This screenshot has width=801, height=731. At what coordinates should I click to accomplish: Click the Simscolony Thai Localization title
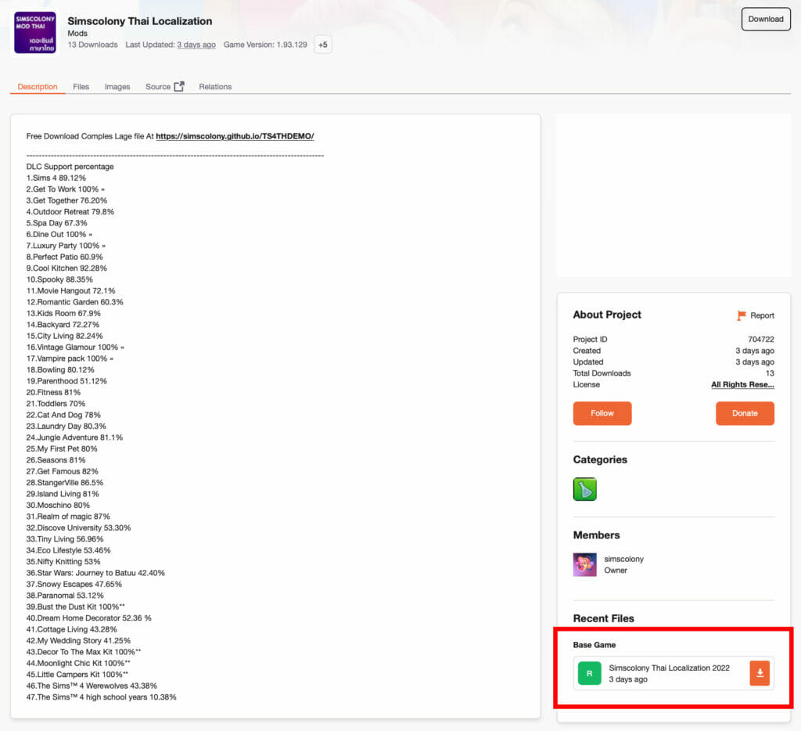140,21
